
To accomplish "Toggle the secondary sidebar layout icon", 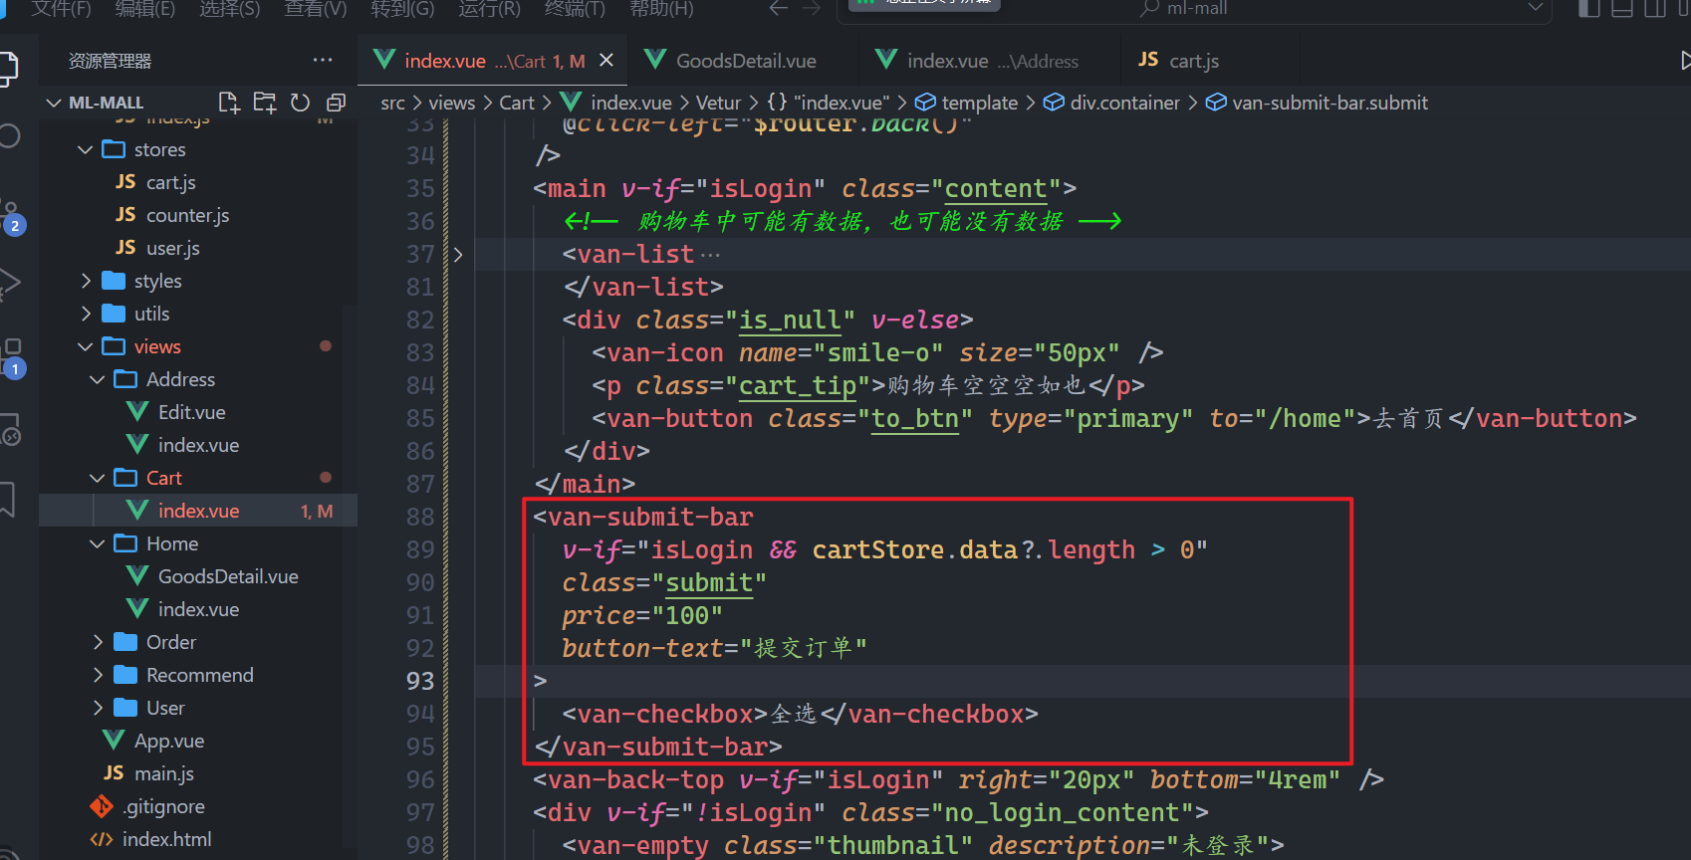I will pyautogui.click(x=1655, y=8).
